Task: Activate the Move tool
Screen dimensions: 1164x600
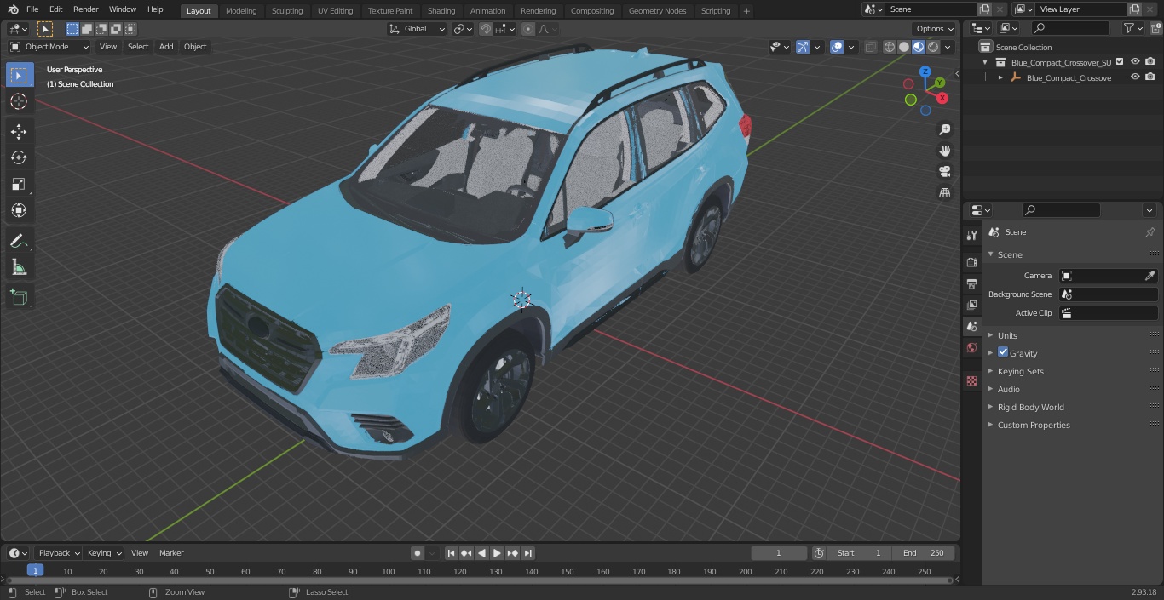Action: point(19,131)
